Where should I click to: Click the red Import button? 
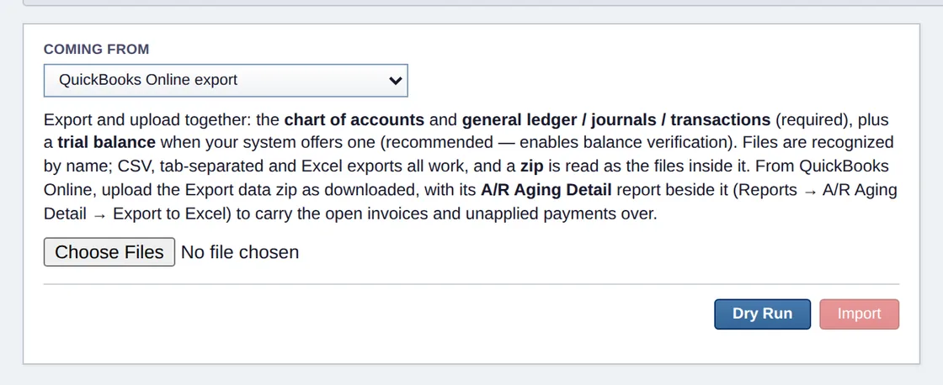[x=859, y=314]
